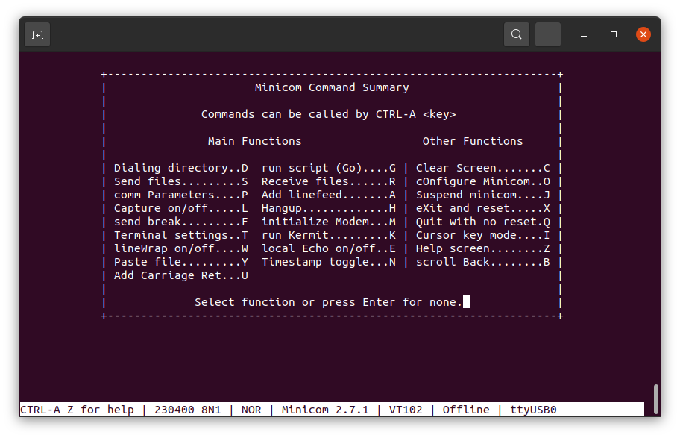Screen dimensions: 680x438
Task: Click the terminal scrollbar handle
Action: (656, 399)
